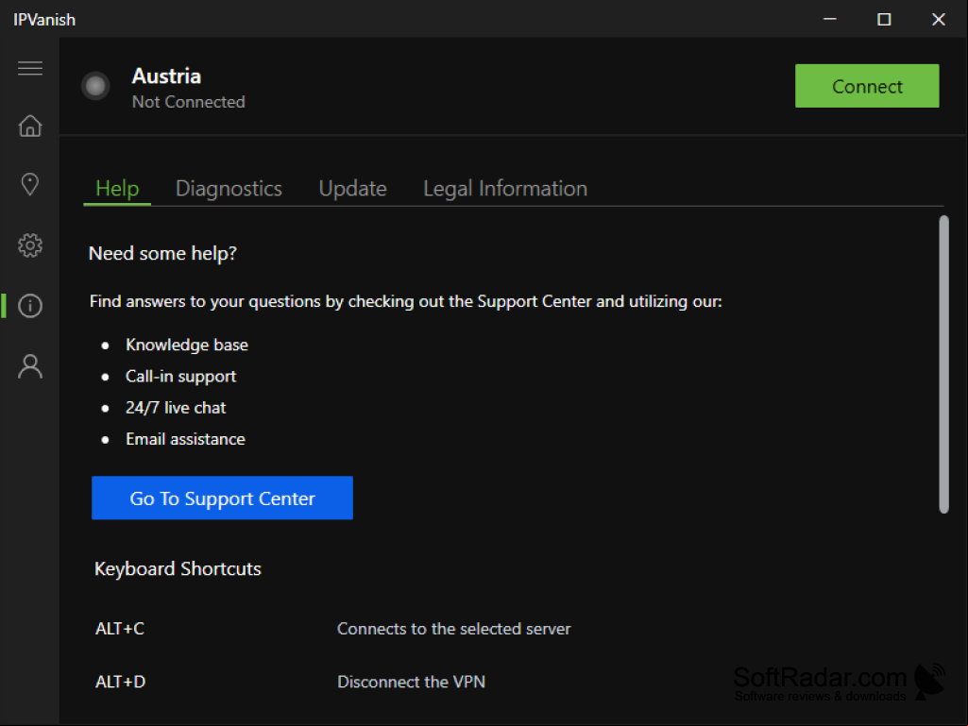Click the Not Connected status text
The height and width of the screenshot is (726, 968).
tap(189, 102)
